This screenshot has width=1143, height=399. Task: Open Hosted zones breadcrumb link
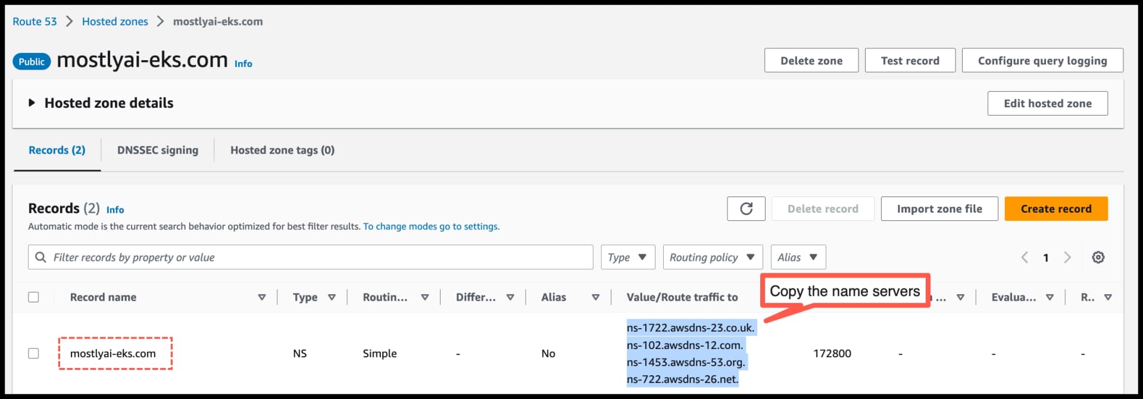tap(115, 21)
